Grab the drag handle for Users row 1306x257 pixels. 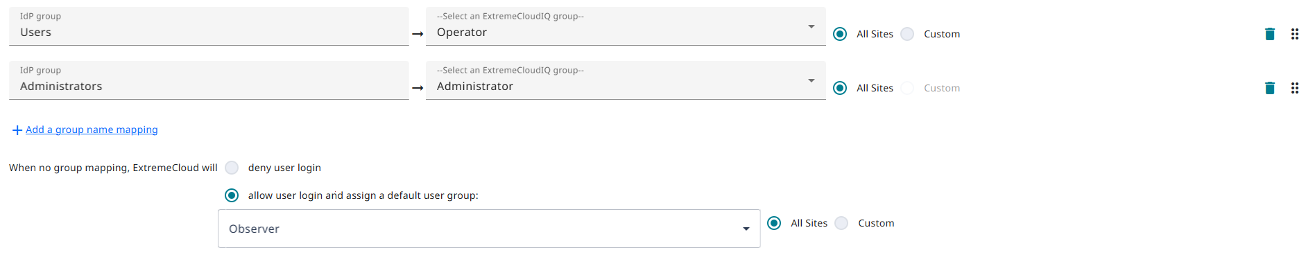tap(1294, 34)
